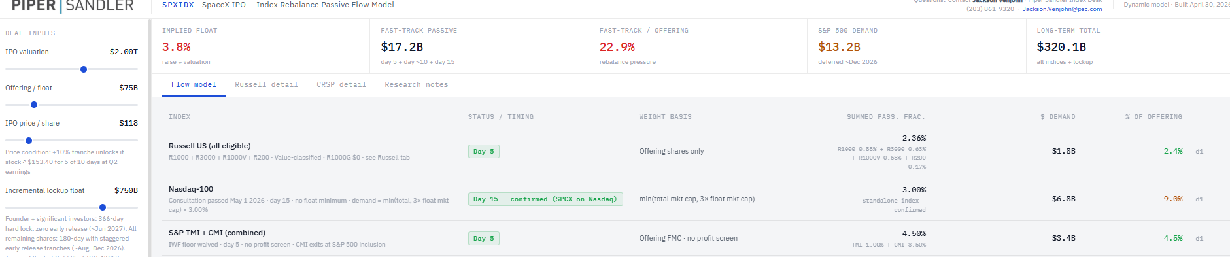Click the DEAL INPUTS section heading
This screenshot has width=1230, height=257.
[30, 33]
